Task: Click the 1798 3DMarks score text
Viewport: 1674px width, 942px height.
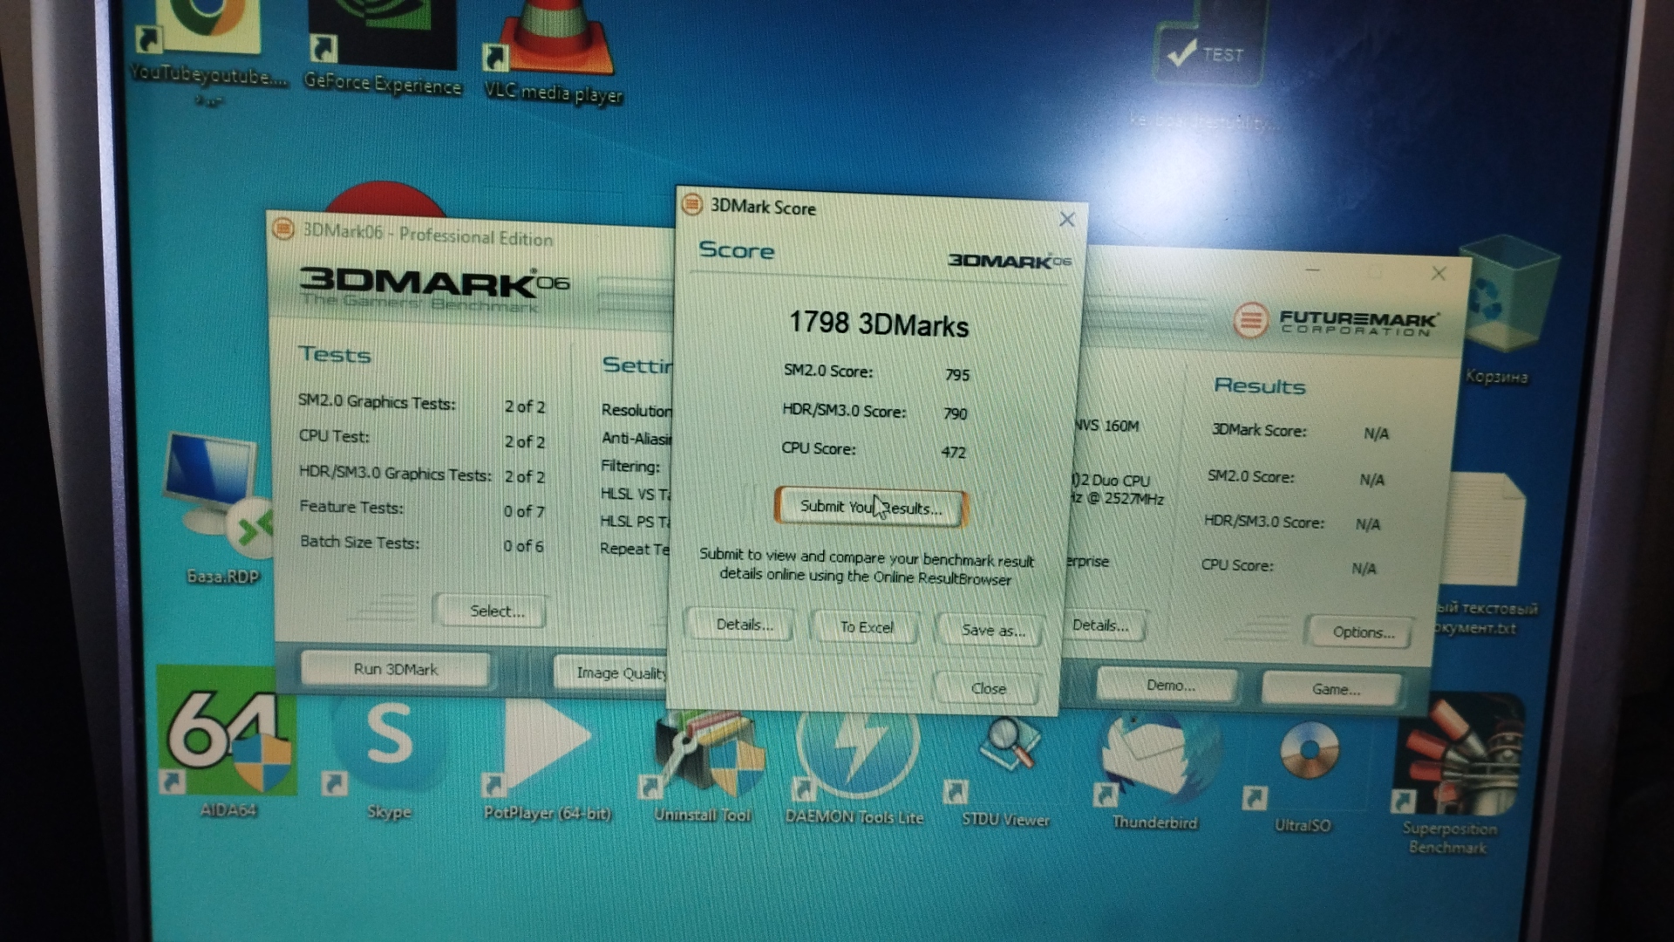Action: pyautogui.click(x=878, y=324)
